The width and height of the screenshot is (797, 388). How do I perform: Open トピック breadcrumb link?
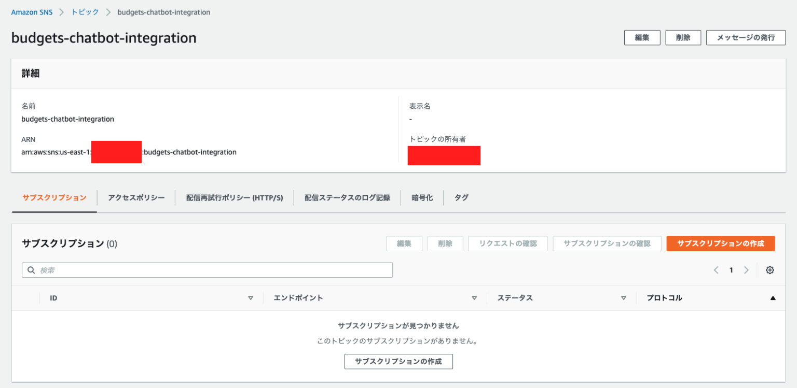click(85, 12)
